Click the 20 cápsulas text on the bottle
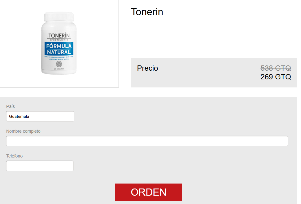301x204 pixels. click(59, 69)
